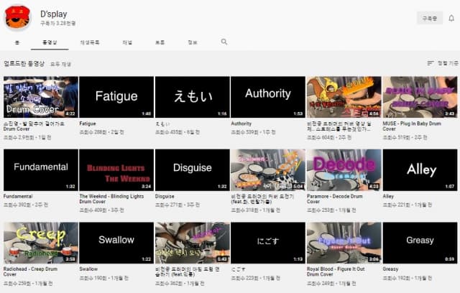This screenshot has width=460, height=293.
Task: Open the Playlists tab
Action: (x=90, y=42)
